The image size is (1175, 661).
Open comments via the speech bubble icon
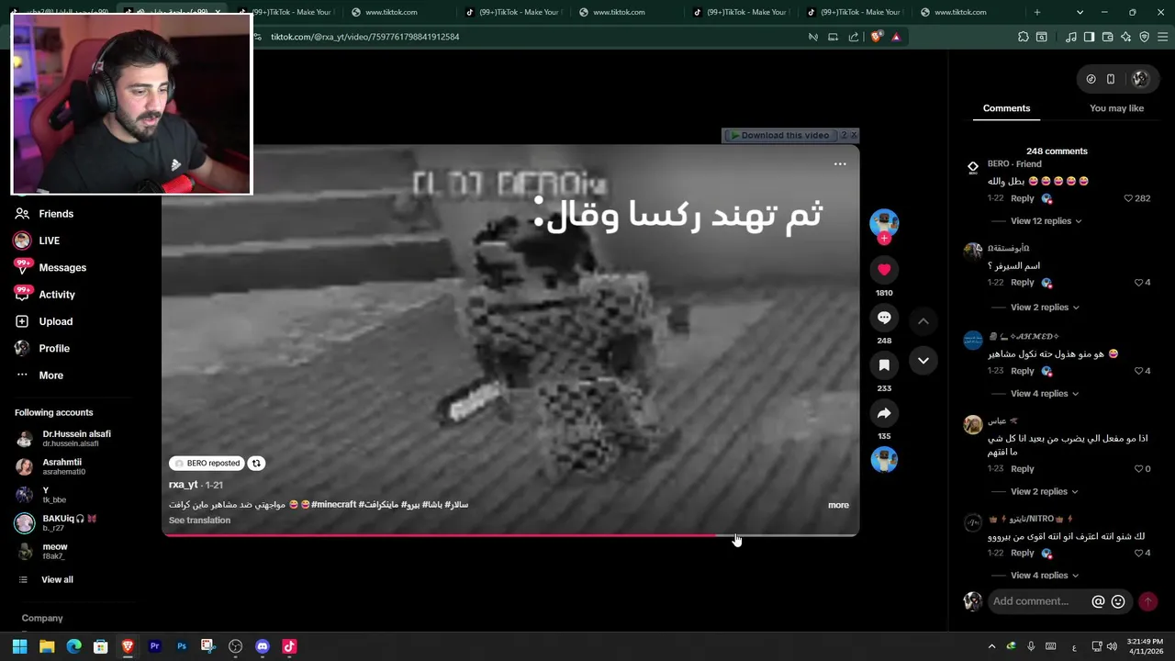884,317
